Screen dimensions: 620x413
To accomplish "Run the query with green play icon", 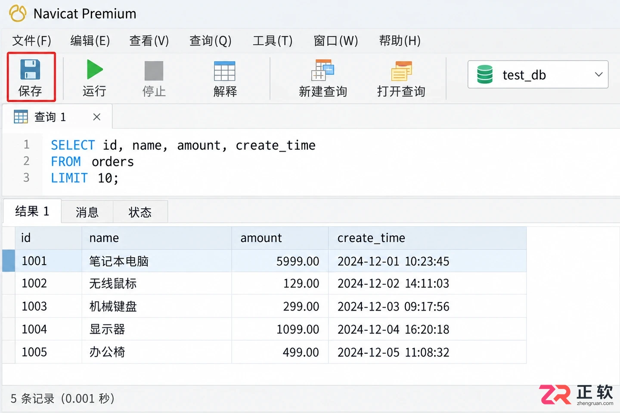I will click(95, 70).
